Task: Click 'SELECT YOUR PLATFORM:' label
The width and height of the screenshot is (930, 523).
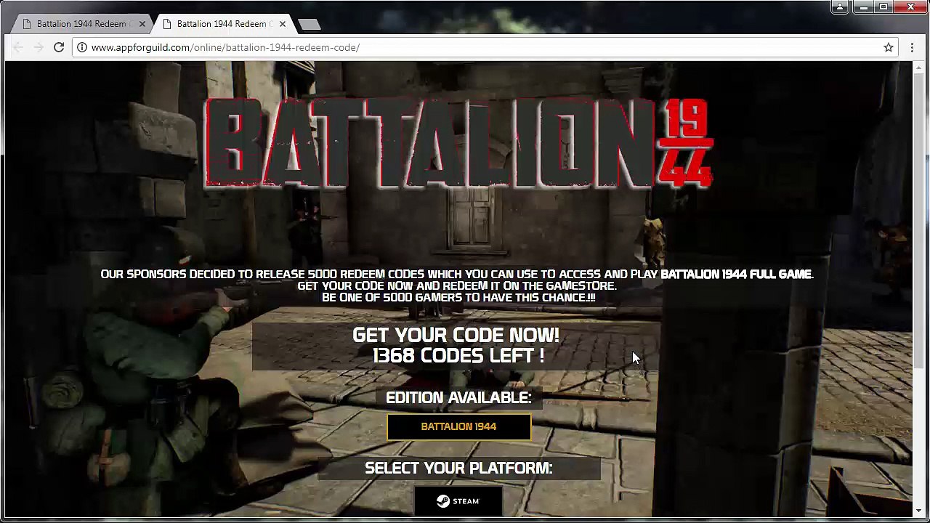Action: pyautogui.click(x=458, y=469)
